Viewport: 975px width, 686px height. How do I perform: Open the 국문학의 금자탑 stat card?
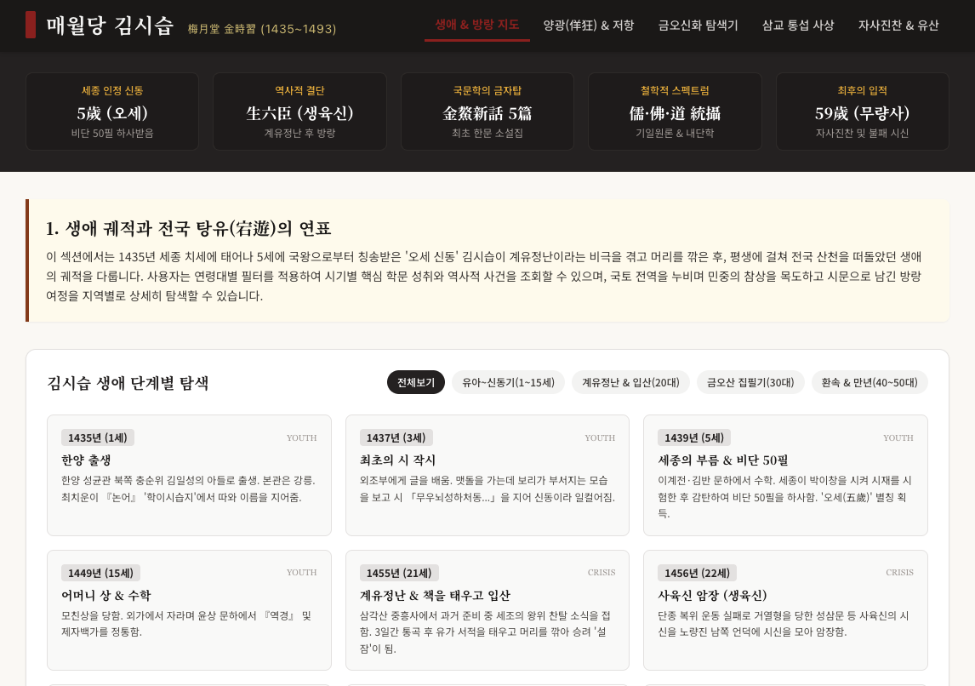487,111
